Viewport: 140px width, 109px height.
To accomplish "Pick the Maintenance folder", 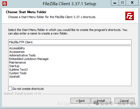I will pos(18,62).
